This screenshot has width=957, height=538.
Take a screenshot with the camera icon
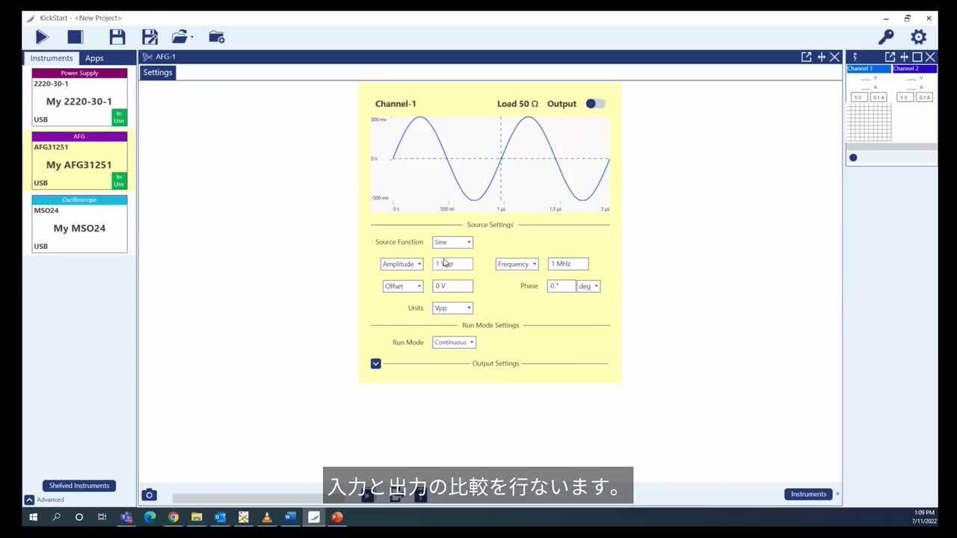[x=150, y=495]
